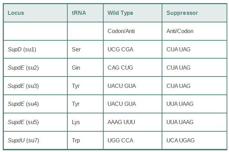This screenshot has height=152, width=229.
Task: Click the SupdE (su4) row label
Action: click(x=35, y=104)
